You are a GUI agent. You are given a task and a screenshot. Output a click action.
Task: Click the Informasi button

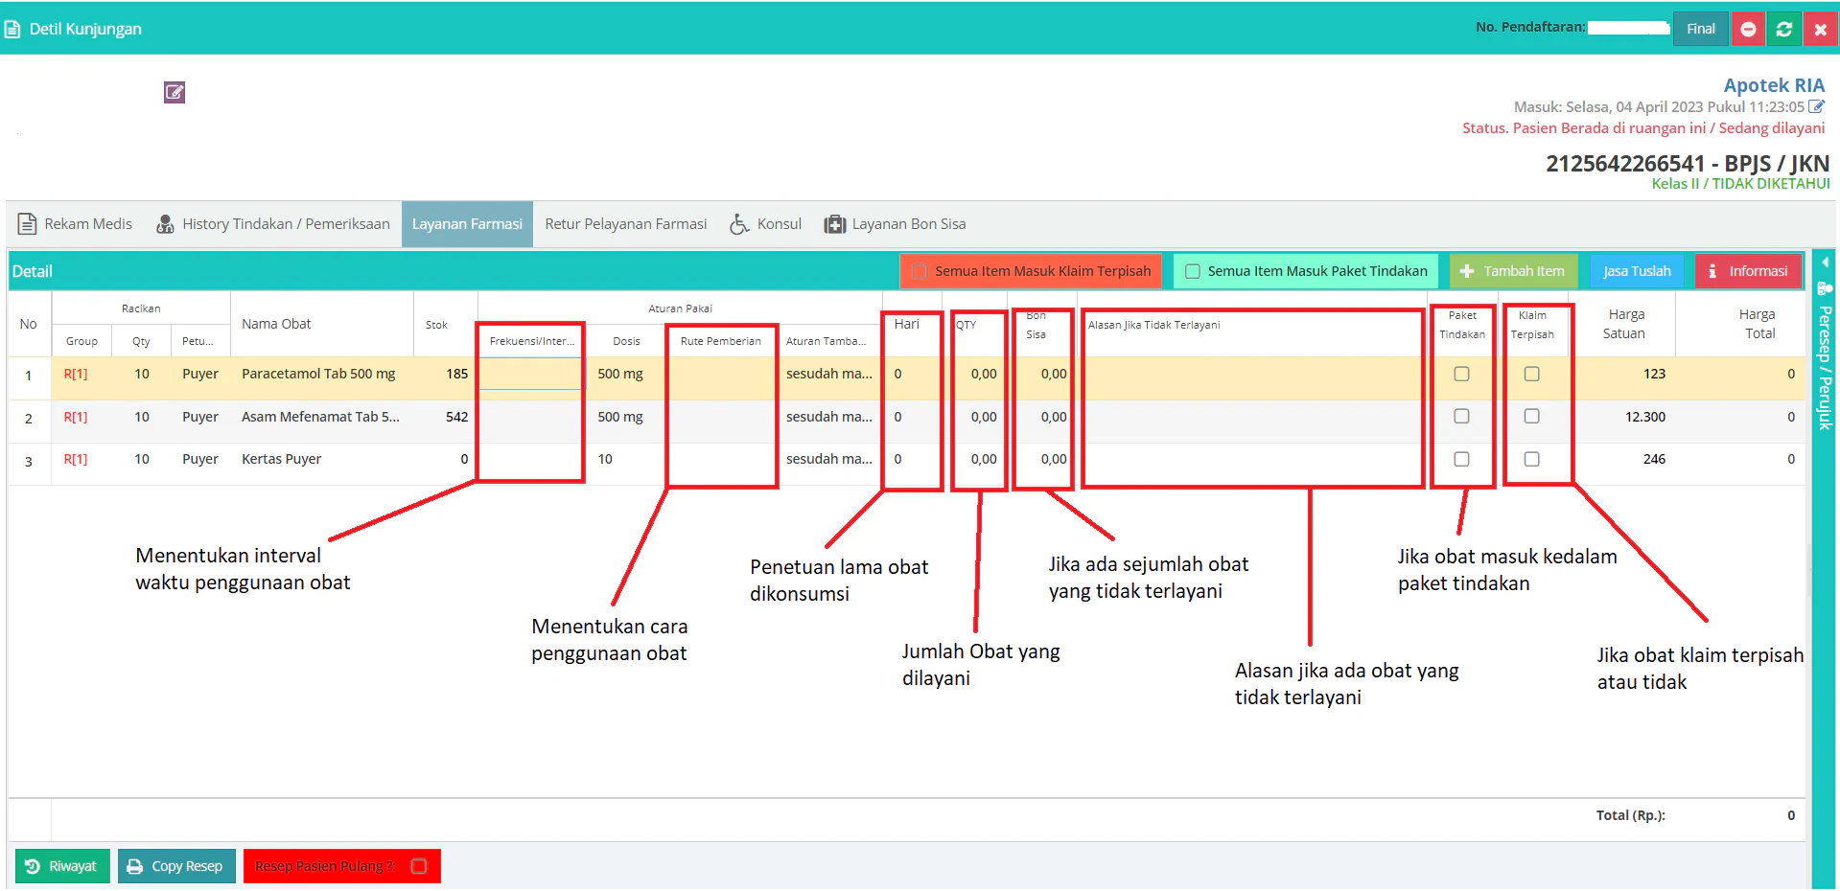tap(1748, 271)
